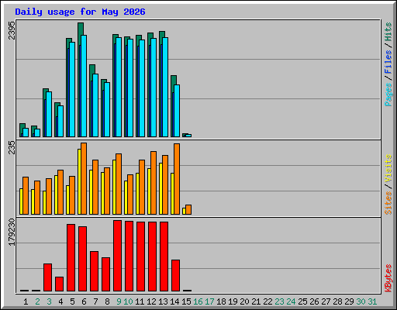397x310 pixels.
Task: Click the day 13 cyan pages bar
Action: (165, 87)
